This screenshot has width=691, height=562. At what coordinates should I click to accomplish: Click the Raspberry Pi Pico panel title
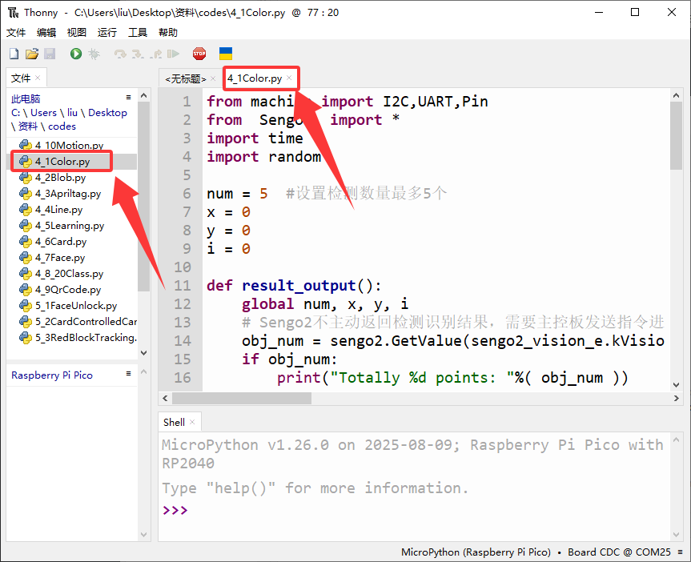tap(52, 375)
